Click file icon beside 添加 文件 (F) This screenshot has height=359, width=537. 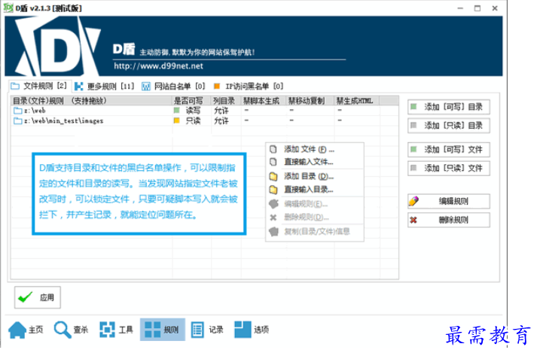coord(273,150)
